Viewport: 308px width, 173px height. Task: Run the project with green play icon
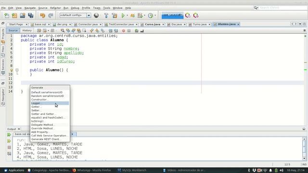point(123,15)
